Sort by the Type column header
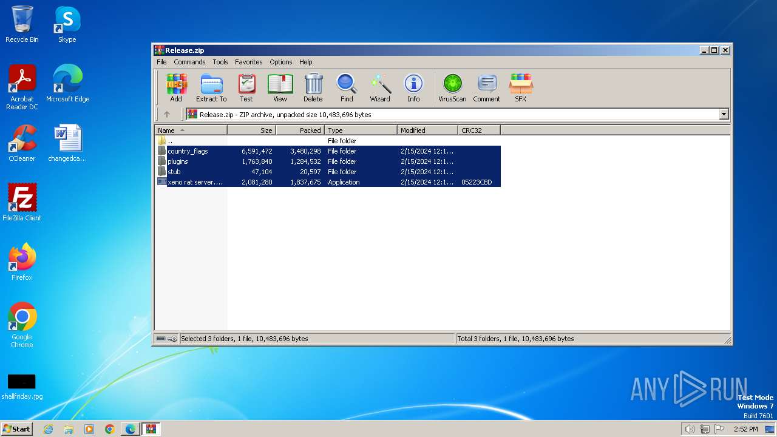This screenshot has height=437, width=777. click(x=361, y=130)
